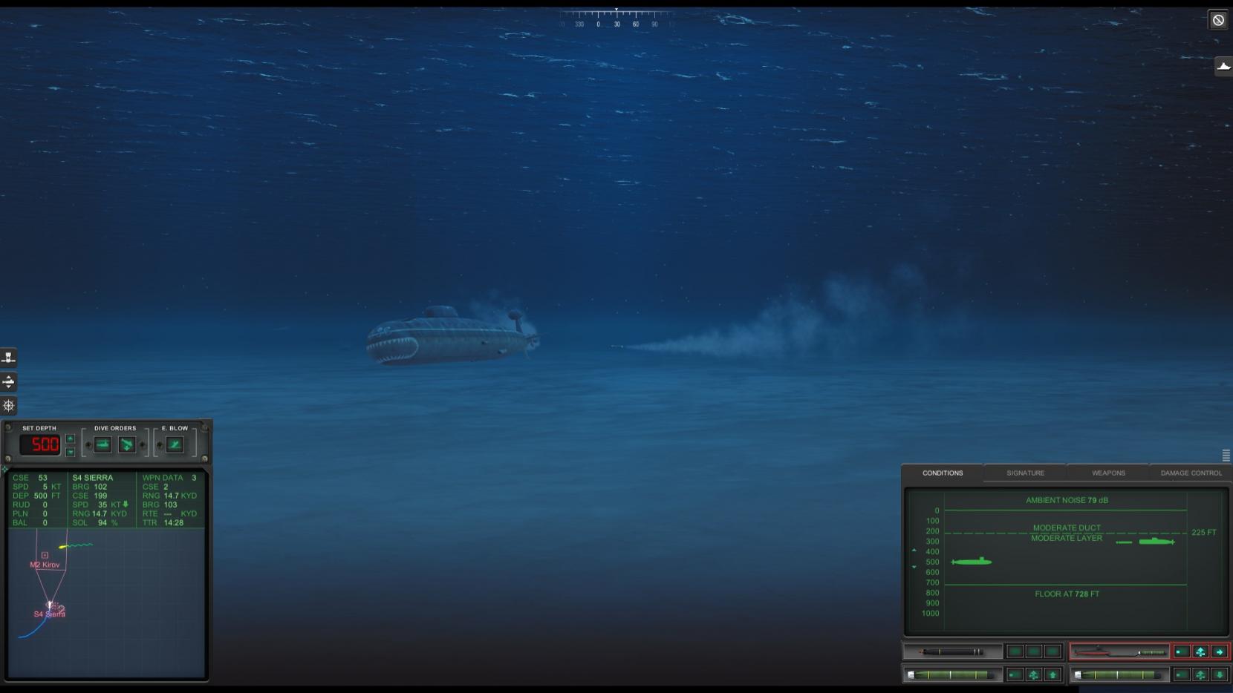Expand the panel via the corner cross-arrow icon
This screenshot has height=693, width=1233.
5,469
